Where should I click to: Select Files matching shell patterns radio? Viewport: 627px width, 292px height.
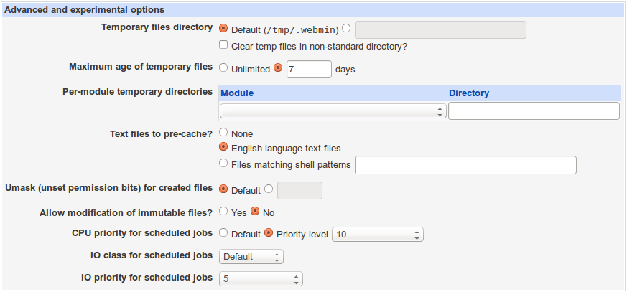[x=223, y=163]
